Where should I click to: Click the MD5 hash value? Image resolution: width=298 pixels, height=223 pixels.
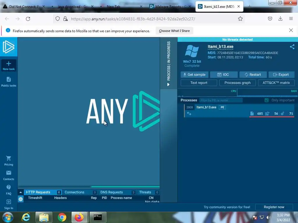(248, 53)
